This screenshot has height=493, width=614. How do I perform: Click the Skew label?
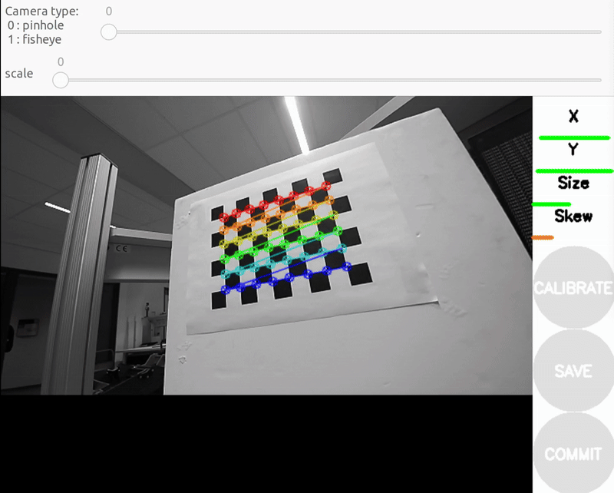[x=573, y=217]
